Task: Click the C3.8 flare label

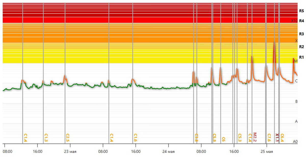Action: [196, 137]
